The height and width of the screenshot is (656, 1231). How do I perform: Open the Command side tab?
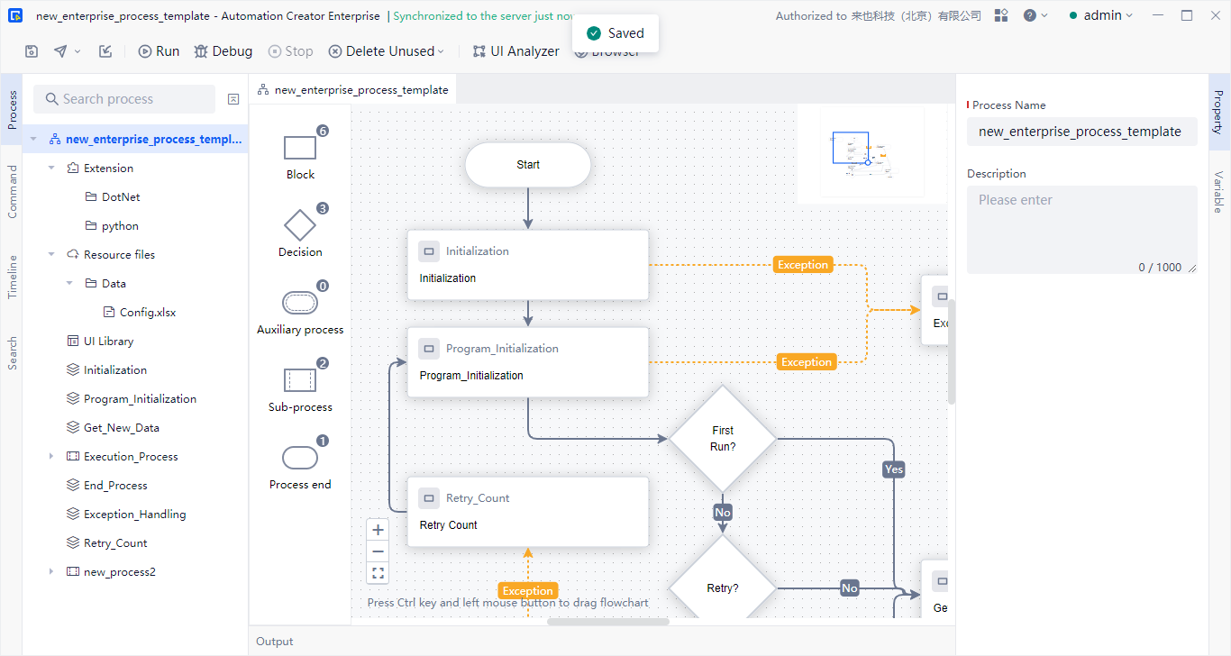(12, 191)
